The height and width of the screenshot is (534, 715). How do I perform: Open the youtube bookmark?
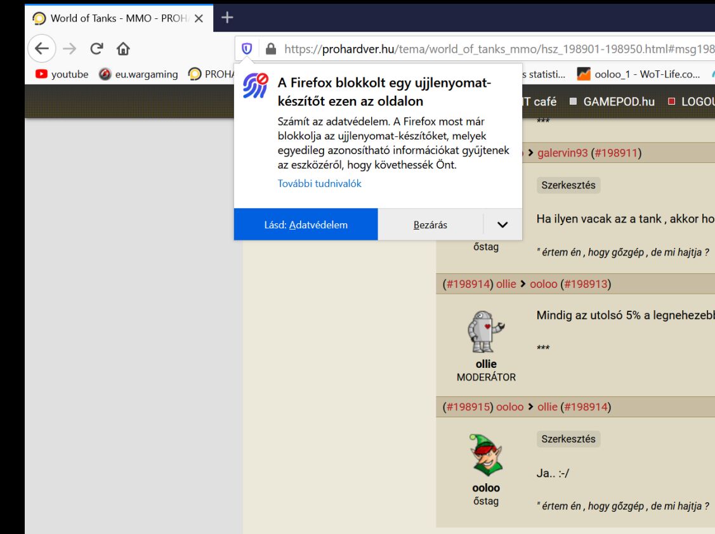[x=62, y=74]
